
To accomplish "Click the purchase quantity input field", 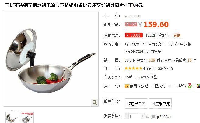I will [135, 116].
